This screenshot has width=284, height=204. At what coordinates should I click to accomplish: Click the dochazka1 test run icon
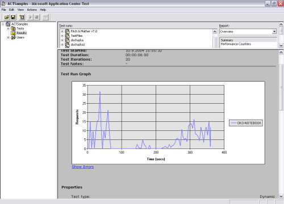[x=68, y=45]
